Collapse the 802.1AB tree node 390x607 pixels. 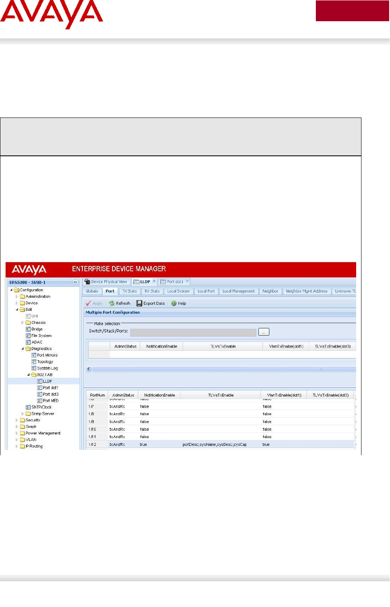(x=29, y=375)
